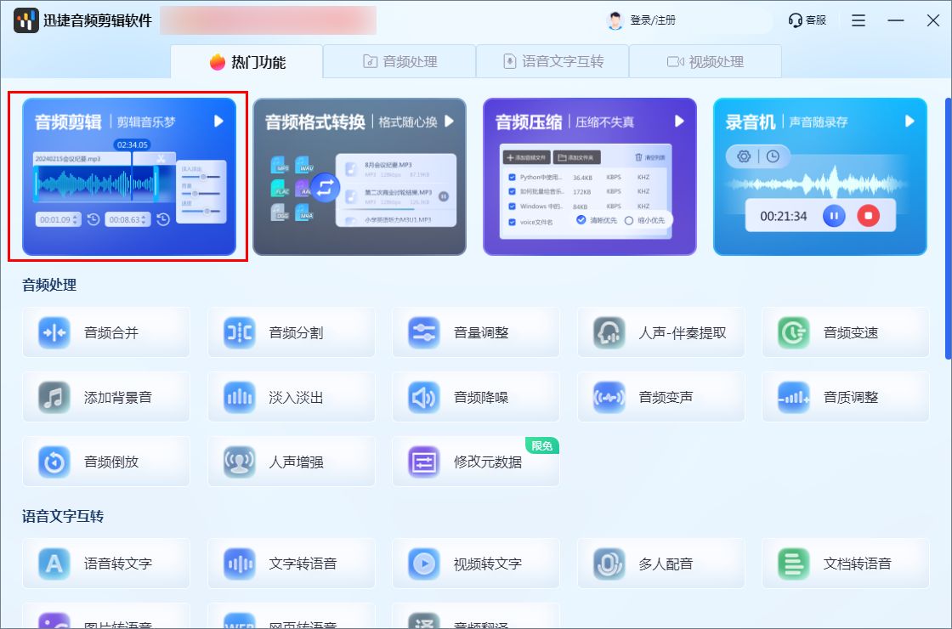Open the 音频倒放 reverse icon
The height and width of the screenshot is (629, 952).
coord(54,462)
